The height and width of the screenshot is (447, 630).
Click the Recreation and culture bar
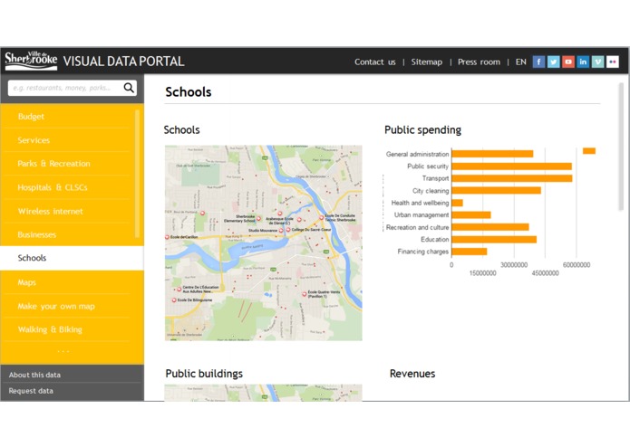[x=490, y=227]
